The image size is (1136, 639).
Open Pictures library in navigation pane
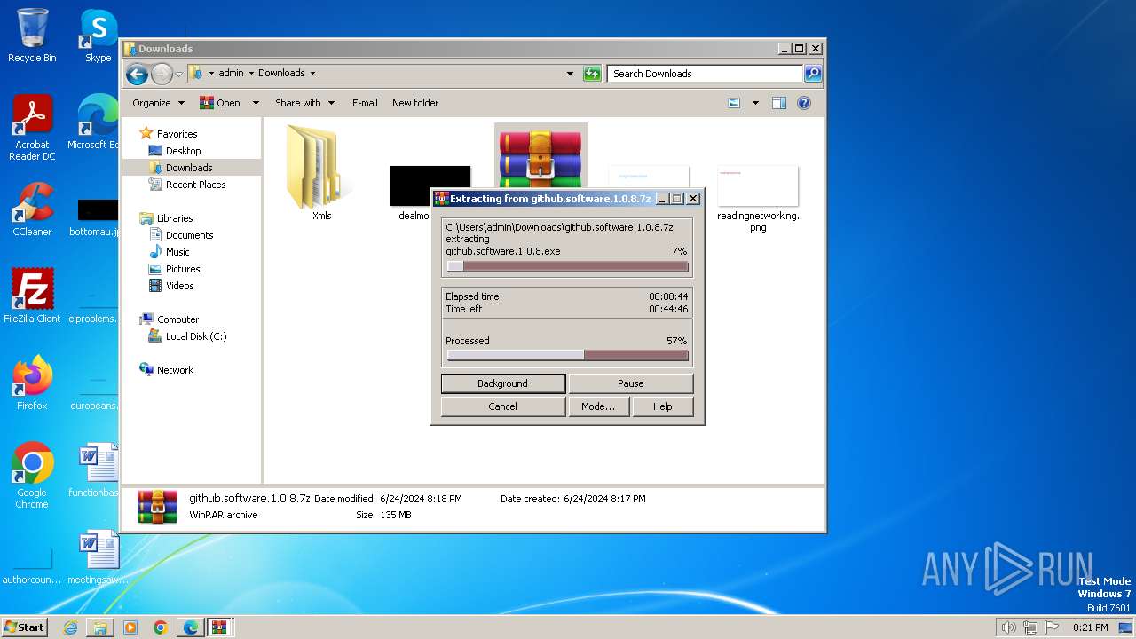pos(183,269)
